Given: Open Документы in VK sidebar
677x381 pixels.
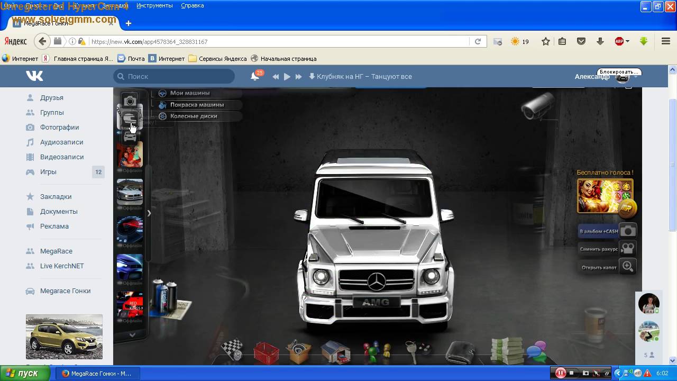Looking at the screenshot, I should click(x=59, y=211).
